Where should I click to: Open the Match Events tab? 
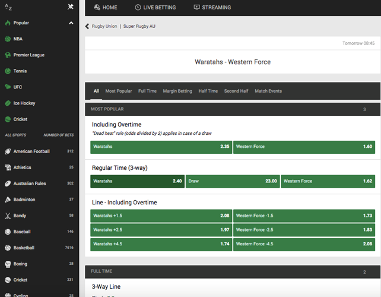268,91
